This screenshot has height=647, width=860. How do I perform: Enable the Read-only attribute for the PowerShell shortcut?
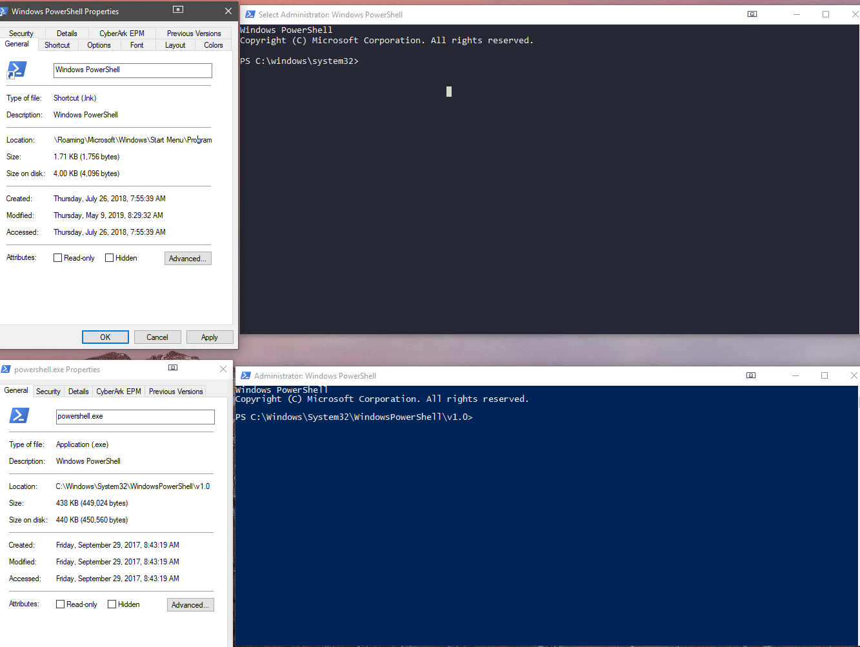57,257
